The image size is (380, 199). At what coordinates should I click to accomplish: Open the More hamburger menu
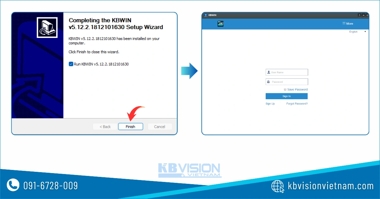[x=347, y=24]
